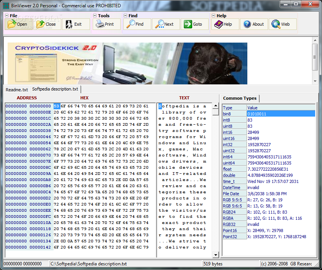Click the BinViewer title bar app icon
322x270 pixels.
click(7, 5)
